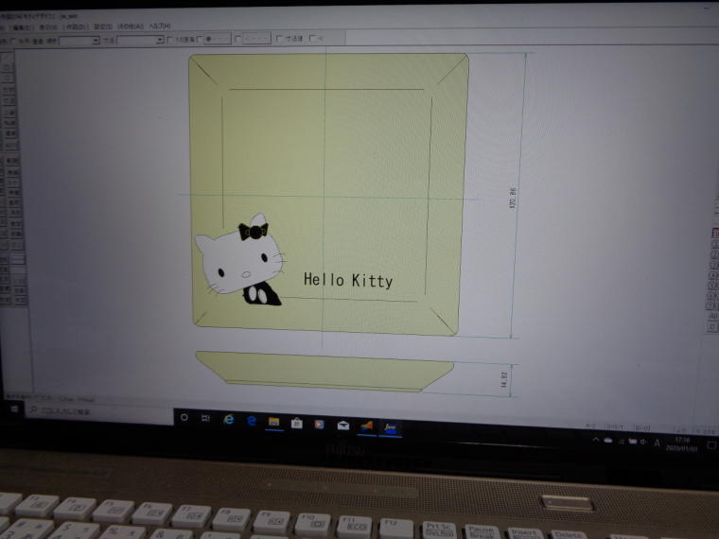Screen dimensions: 719x539
Task: Open the Mail app from the taskbar
Action: point(343,426)
